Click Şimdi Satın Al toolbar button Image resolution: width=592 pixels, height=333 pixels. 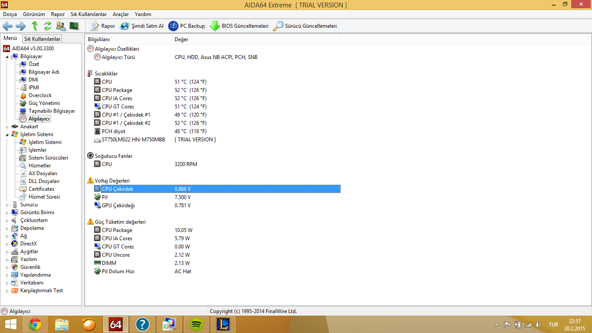point(142,26)
